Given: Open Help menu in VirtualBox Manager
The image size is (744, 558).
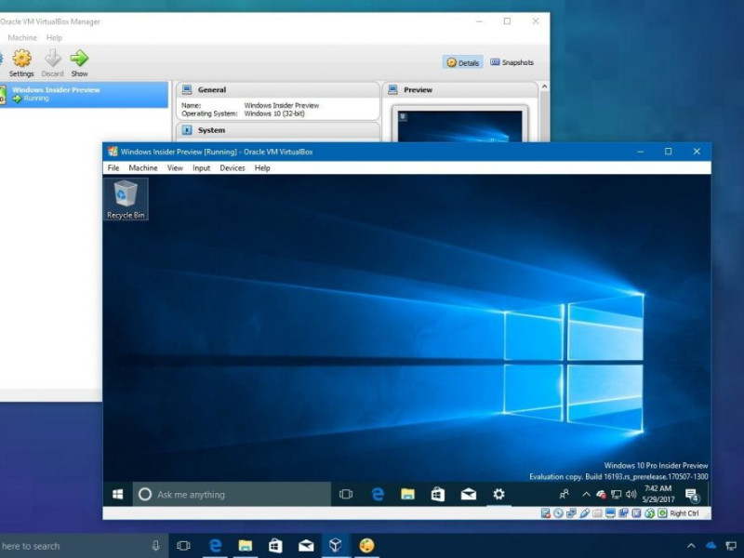Looking at the screenshot, I should coord(54,37).
